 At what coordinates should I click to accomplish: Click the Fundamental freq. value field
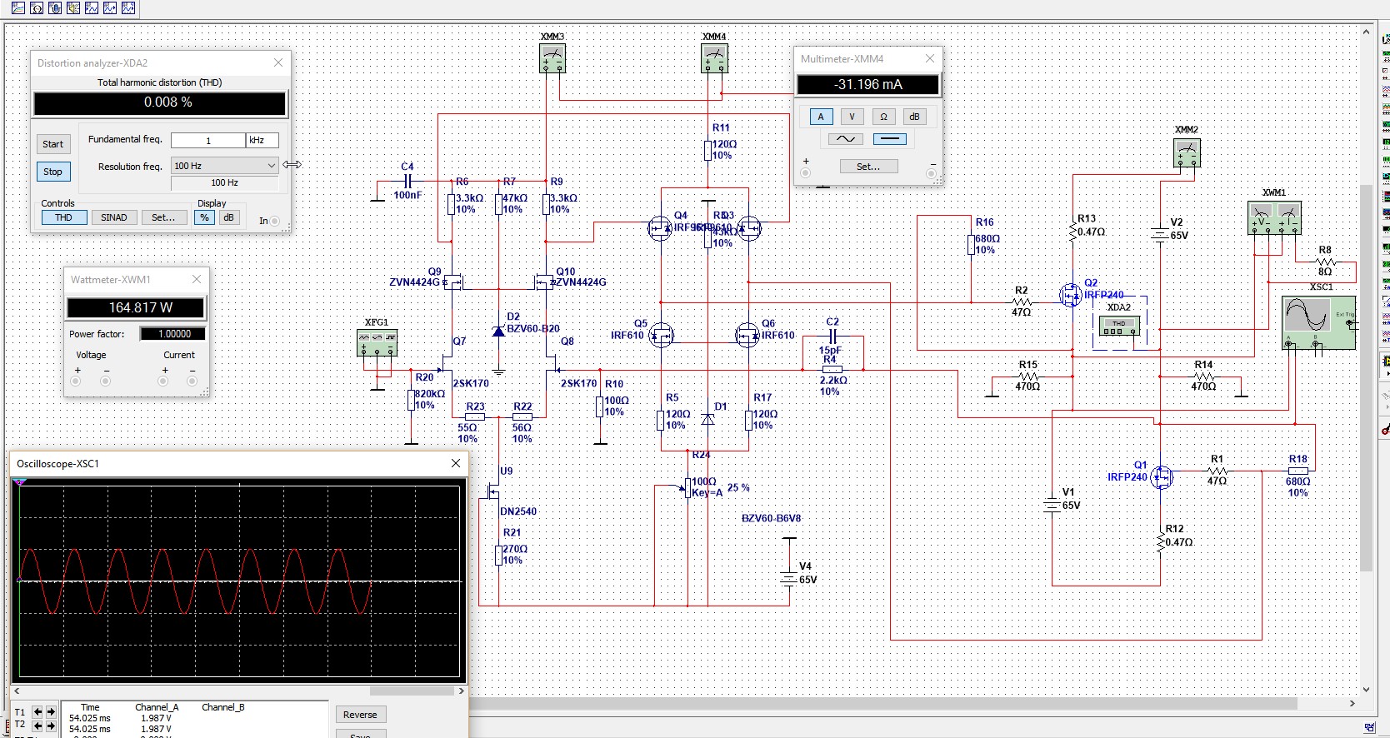[208, 140]
